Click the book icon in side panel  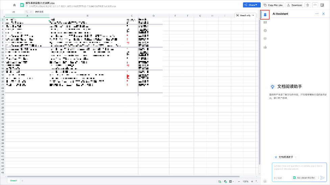[x=265, y=23]
